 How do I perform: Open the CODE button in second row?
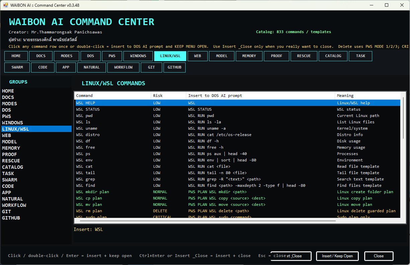[43, 68]
